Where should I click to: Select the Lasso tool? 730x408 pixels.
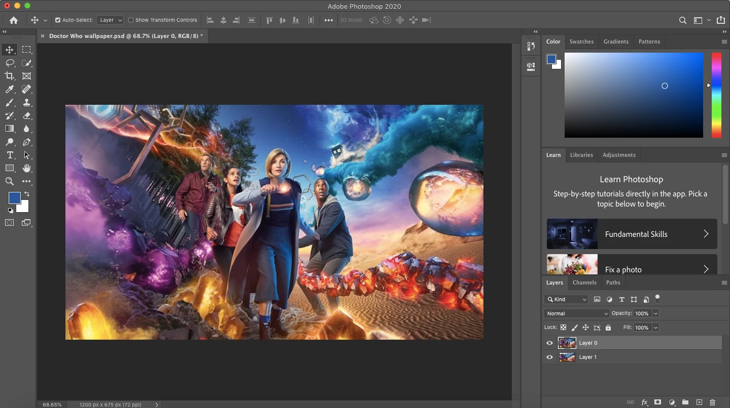(10, 63)
